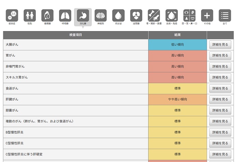This screenshot has height=162, width=239.
Task: Click the blue 低い傾向 result cell
Action: tap(178, 44)
